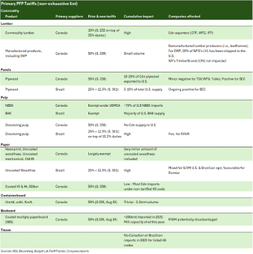Click '10-20% of Cdn plywood exported to U.S.'

(x=141, y=79)
